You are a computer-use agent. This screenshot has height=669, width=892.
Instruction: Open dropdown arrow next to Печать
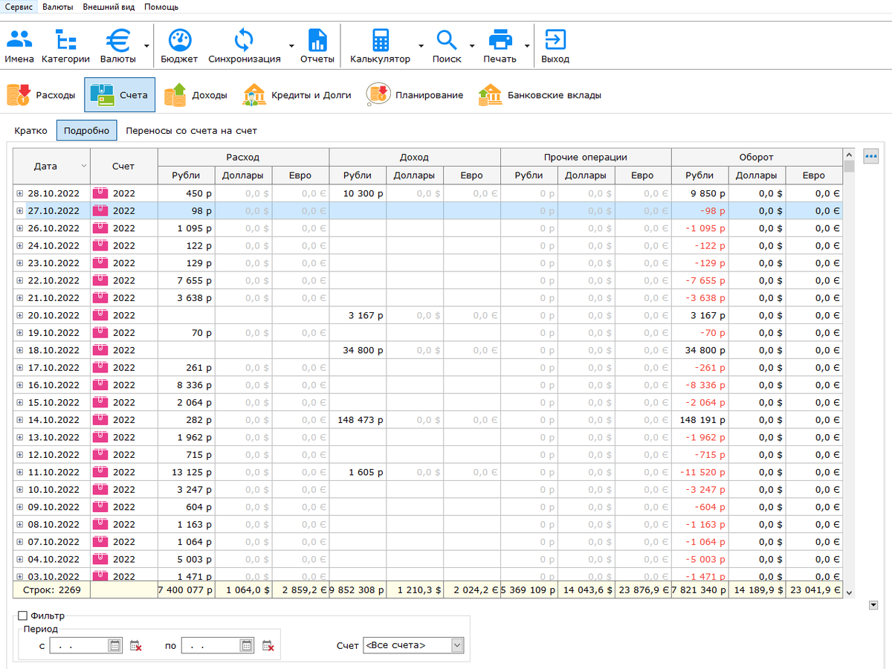527,46
